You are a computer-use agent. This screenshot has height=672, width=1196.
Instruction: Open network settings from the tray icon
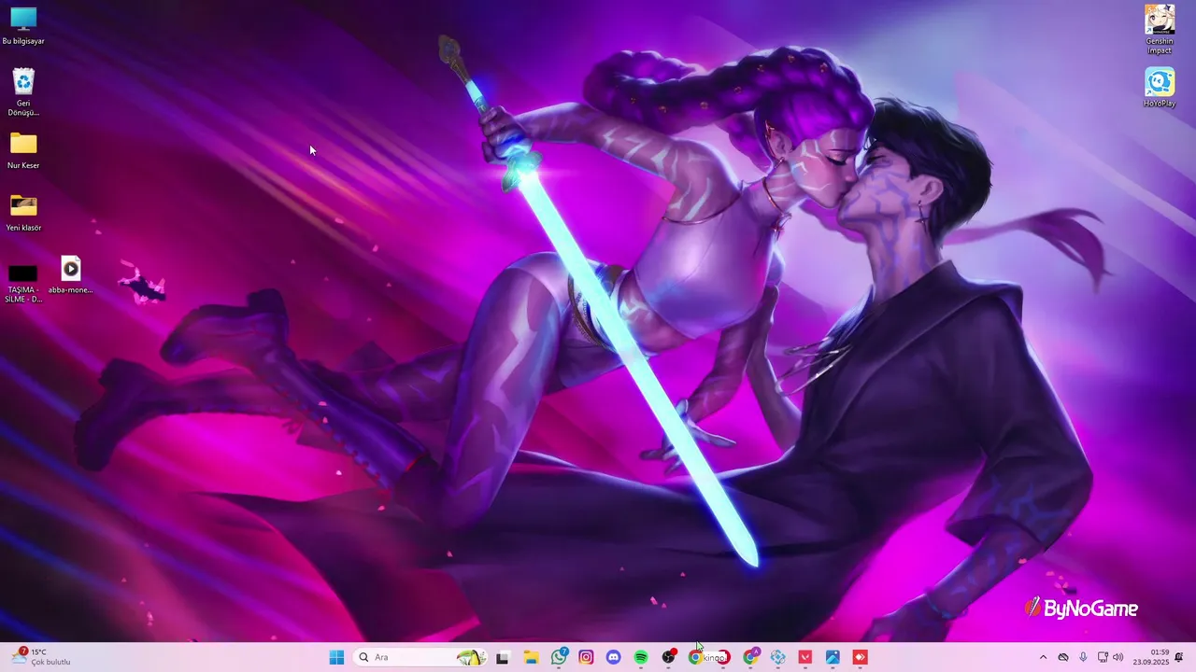(x=1103, y=657)
